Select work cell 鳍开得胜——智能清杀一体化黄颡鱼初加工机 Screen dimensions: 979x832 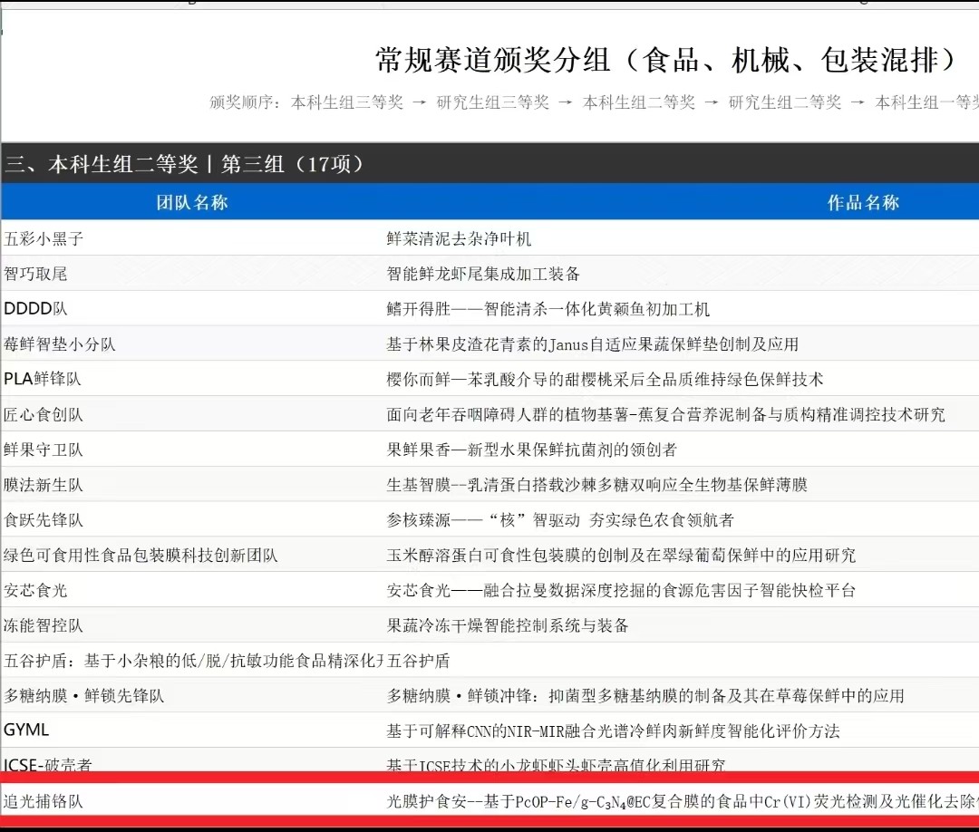(548, 308)
